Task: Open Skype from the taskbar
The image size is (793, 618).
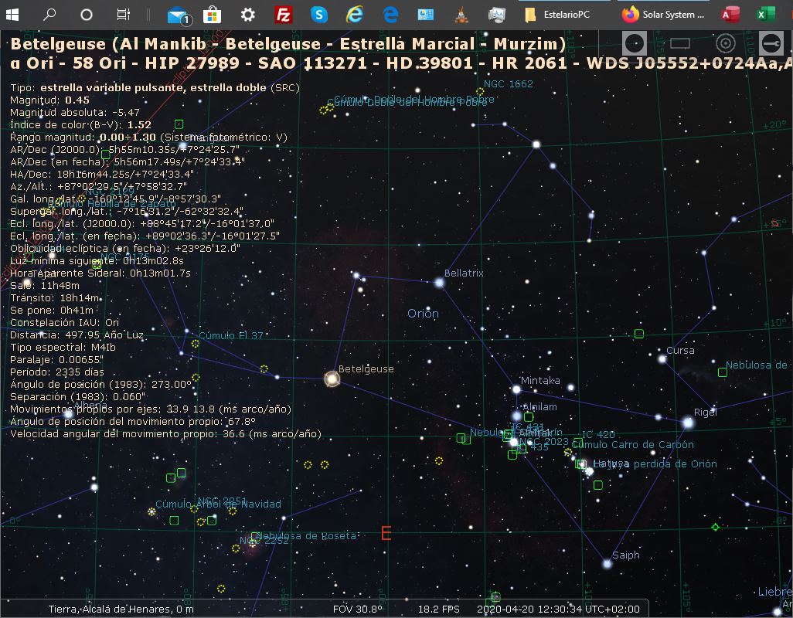Action: pos(319,14)
